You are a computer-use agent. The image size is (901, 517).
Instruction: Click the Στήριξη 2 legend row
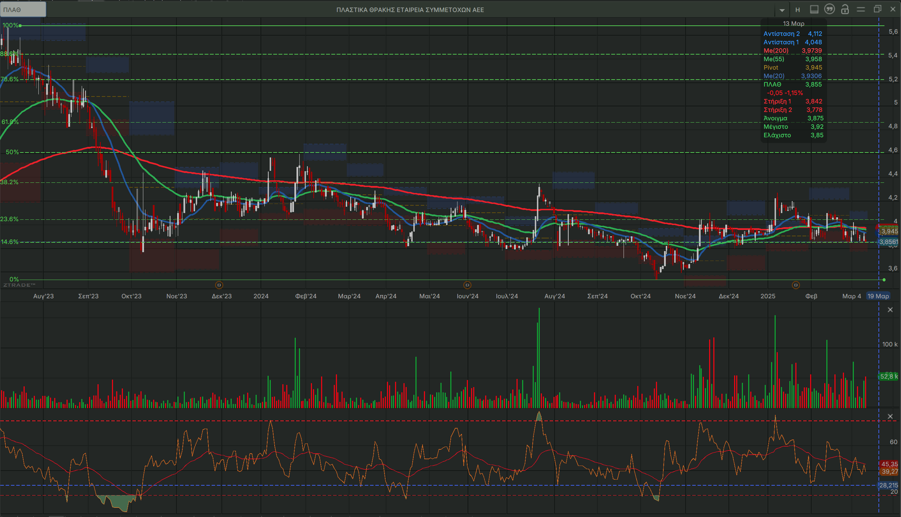pyautogui.click(x=793, y=110)
